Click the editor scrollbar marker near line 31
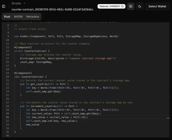This screenshot has height=140, width=172. pos(168,118)
